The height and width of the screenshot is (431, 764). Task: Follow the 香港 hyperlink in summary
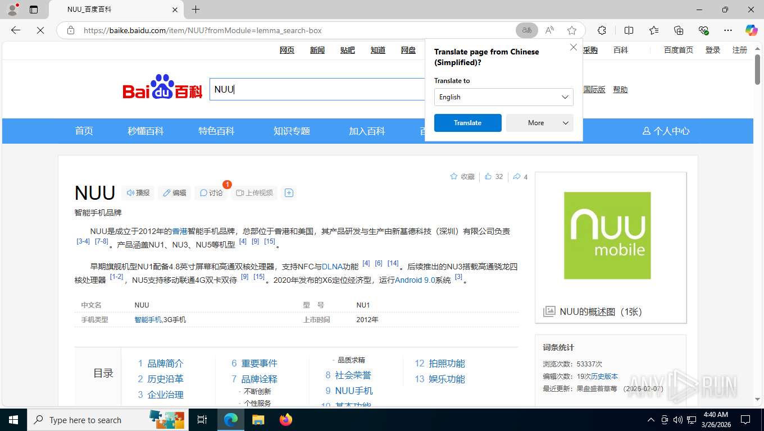(x=180, y=231)
